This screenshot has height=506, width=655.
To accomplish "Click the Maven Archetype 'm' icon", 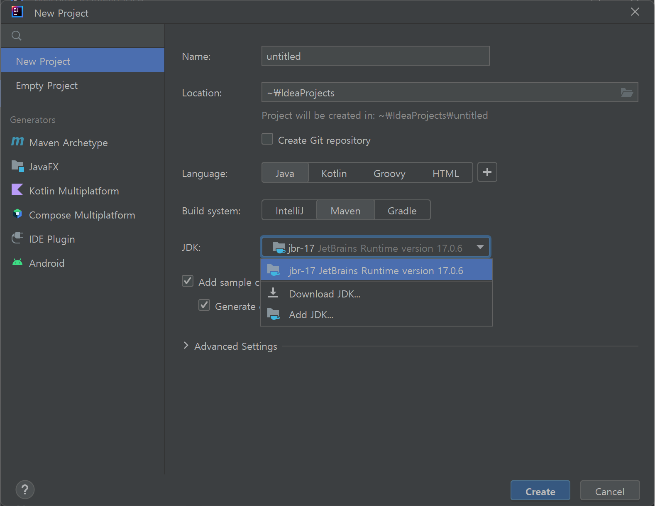I will click(17, 142).
